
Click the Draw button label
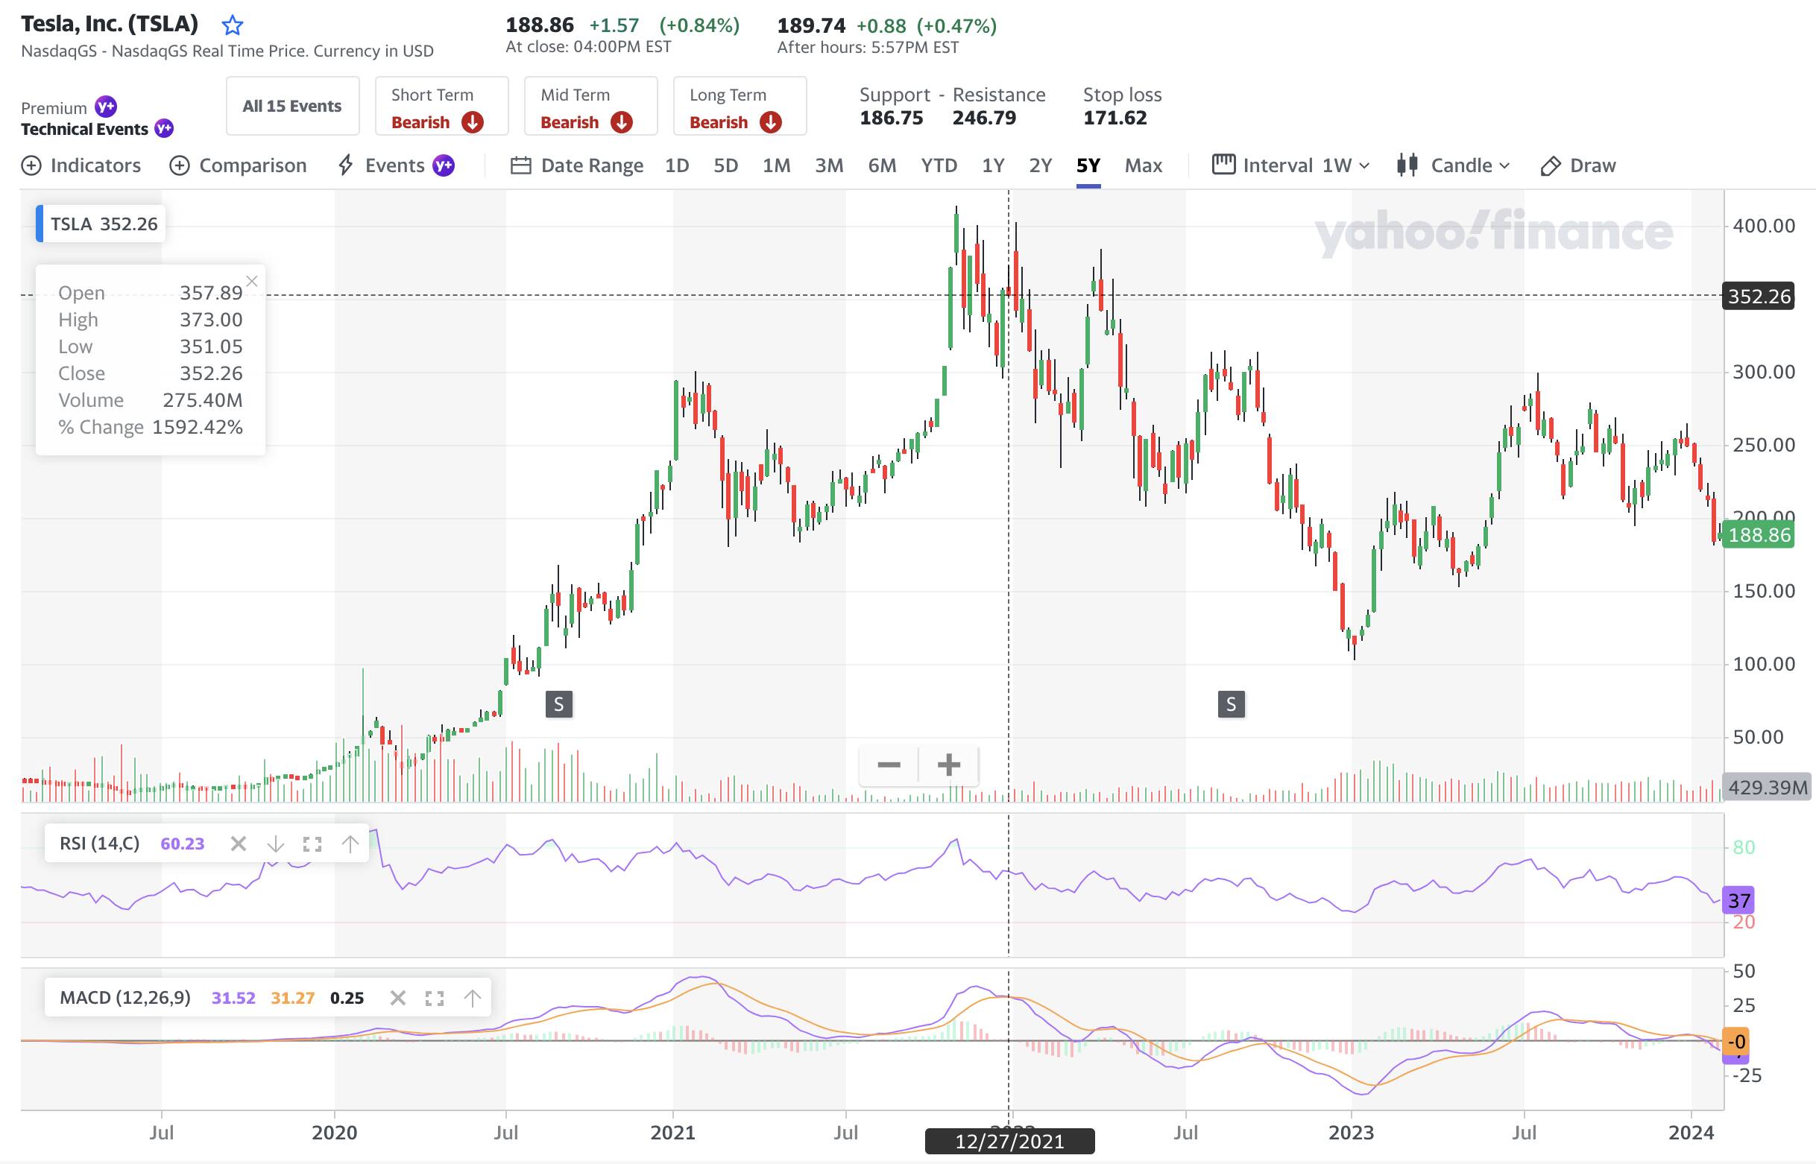click(x=1593, y=165)
